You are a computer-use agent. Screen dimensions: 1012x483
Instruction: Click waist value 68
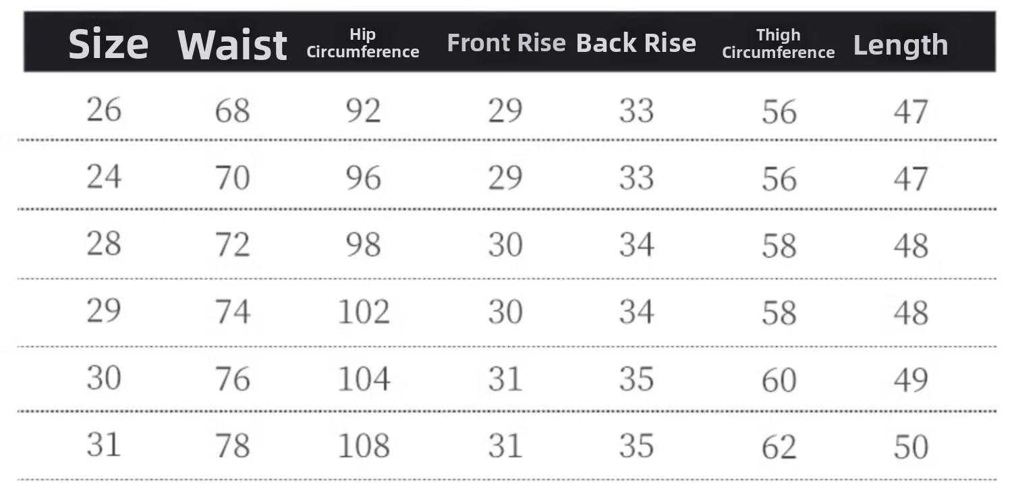233,111
